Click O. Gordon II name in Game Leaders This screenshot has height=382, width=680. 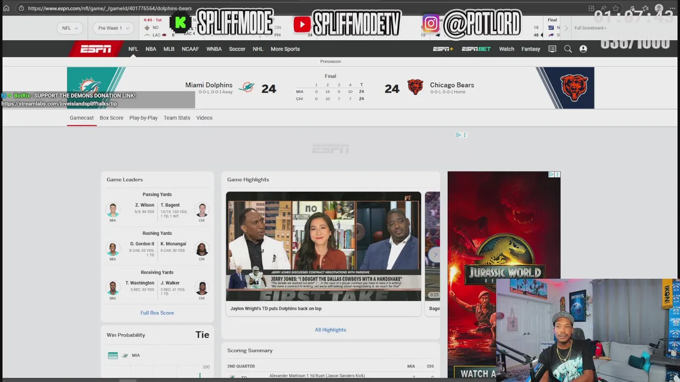pos(142,244)
